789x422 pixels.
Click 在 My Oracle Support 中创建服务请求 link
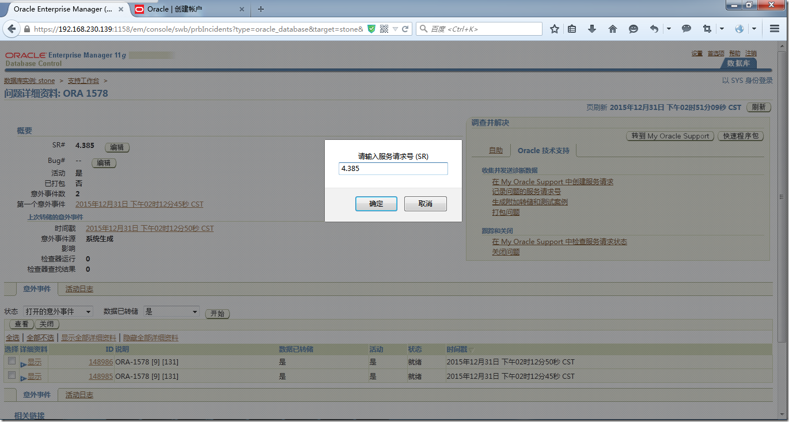tap(553, 181)
